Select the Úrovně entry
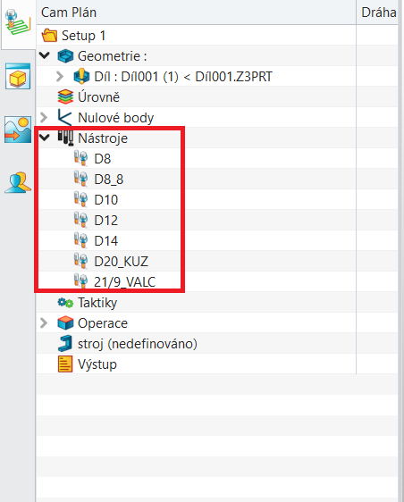The image size is (404, 502). point(98,97)
